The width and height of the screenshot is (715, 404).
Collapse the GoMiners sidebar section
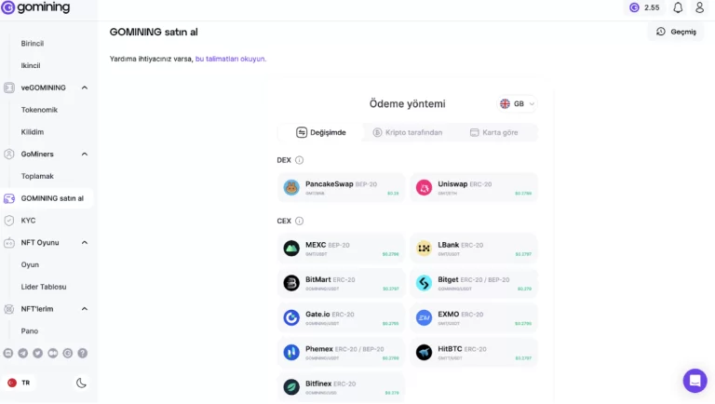85,155
